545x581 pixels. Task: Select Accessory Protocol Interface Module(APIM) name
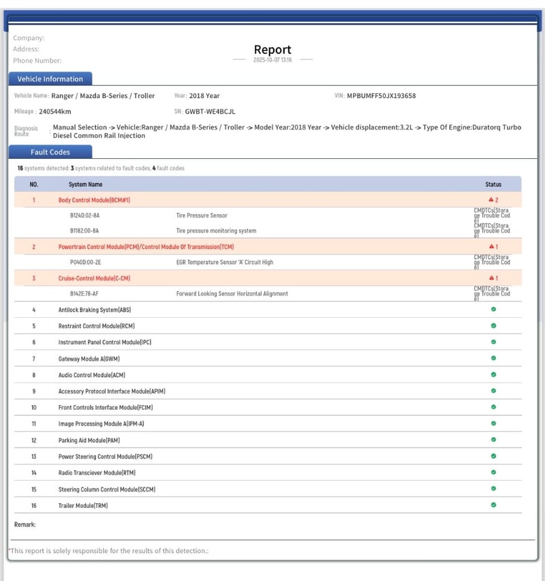coord(112,391)
